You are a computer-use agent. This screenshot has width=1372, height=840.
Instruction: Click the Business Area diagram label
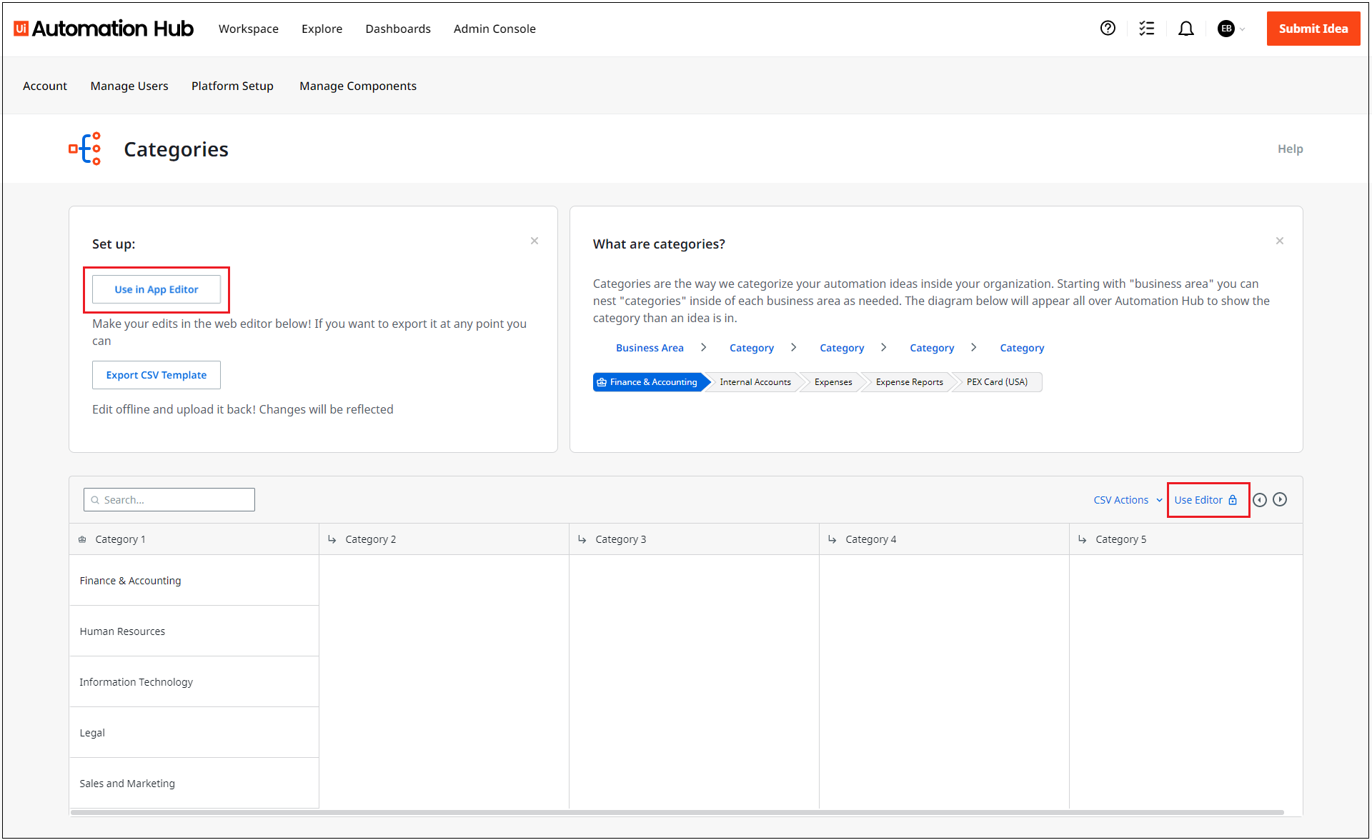(650, 348)
